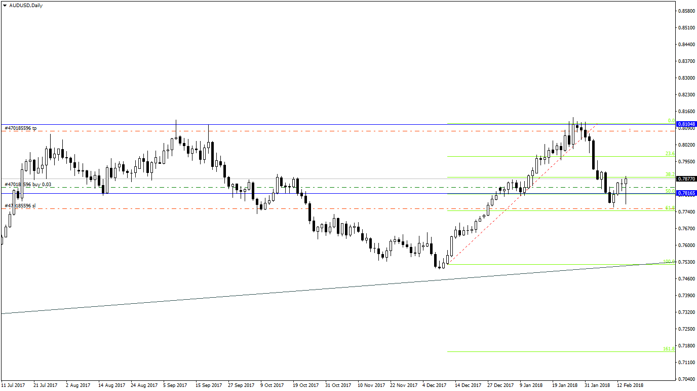Click the 161.8 Fibonacci level label
Viewport: 697px width, 391px height.
tap(669, 349)
